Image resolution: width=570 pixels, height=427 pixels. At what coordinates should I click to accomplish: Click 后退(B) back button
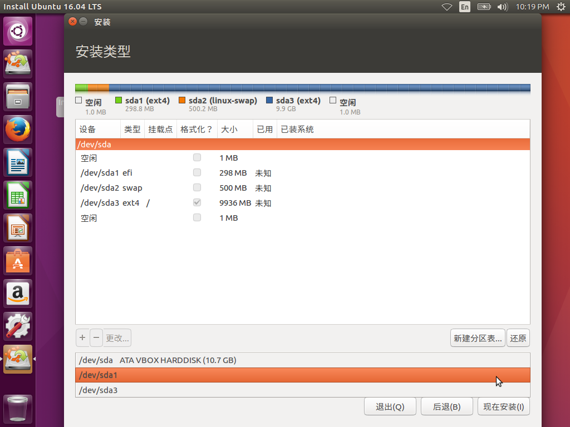click(447, 406)
